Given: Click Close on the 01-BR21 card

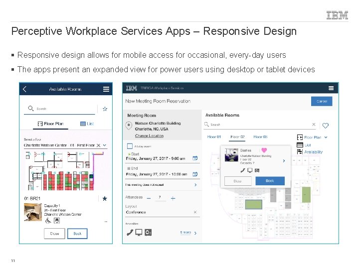Looking at the screenshot, I should pos(54,234).
